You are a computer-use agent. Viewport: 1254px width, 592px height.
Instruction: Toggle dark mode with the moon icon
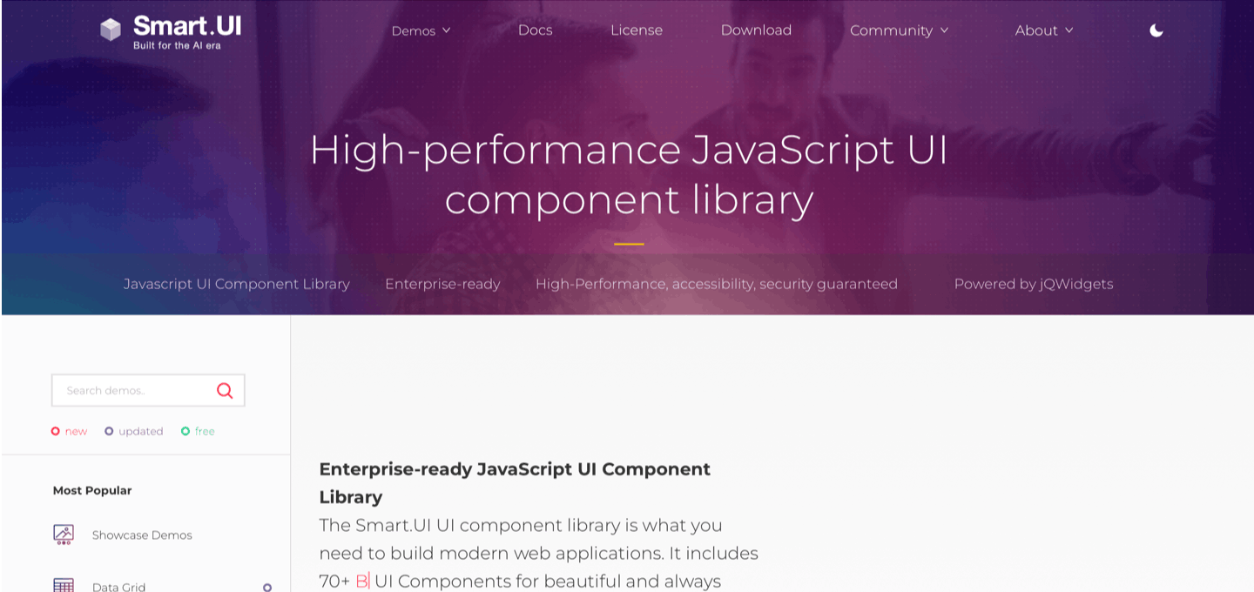pyautogui.click(x=1156, y=30)
